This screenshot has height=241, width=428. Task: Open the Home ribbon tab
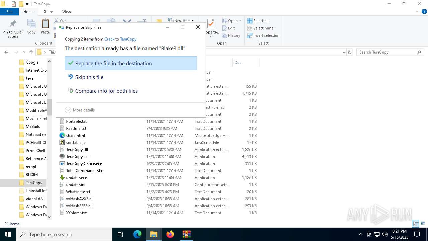[28, 12]
